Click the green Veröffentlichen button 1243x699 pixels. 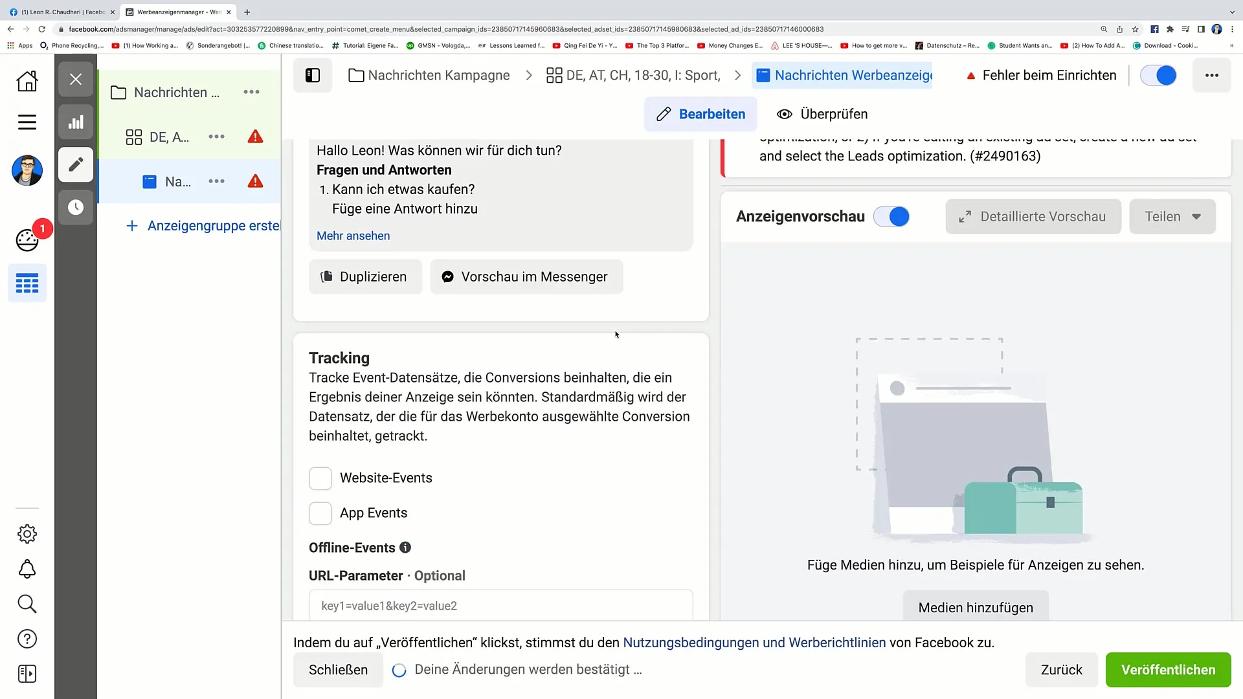1168,670
